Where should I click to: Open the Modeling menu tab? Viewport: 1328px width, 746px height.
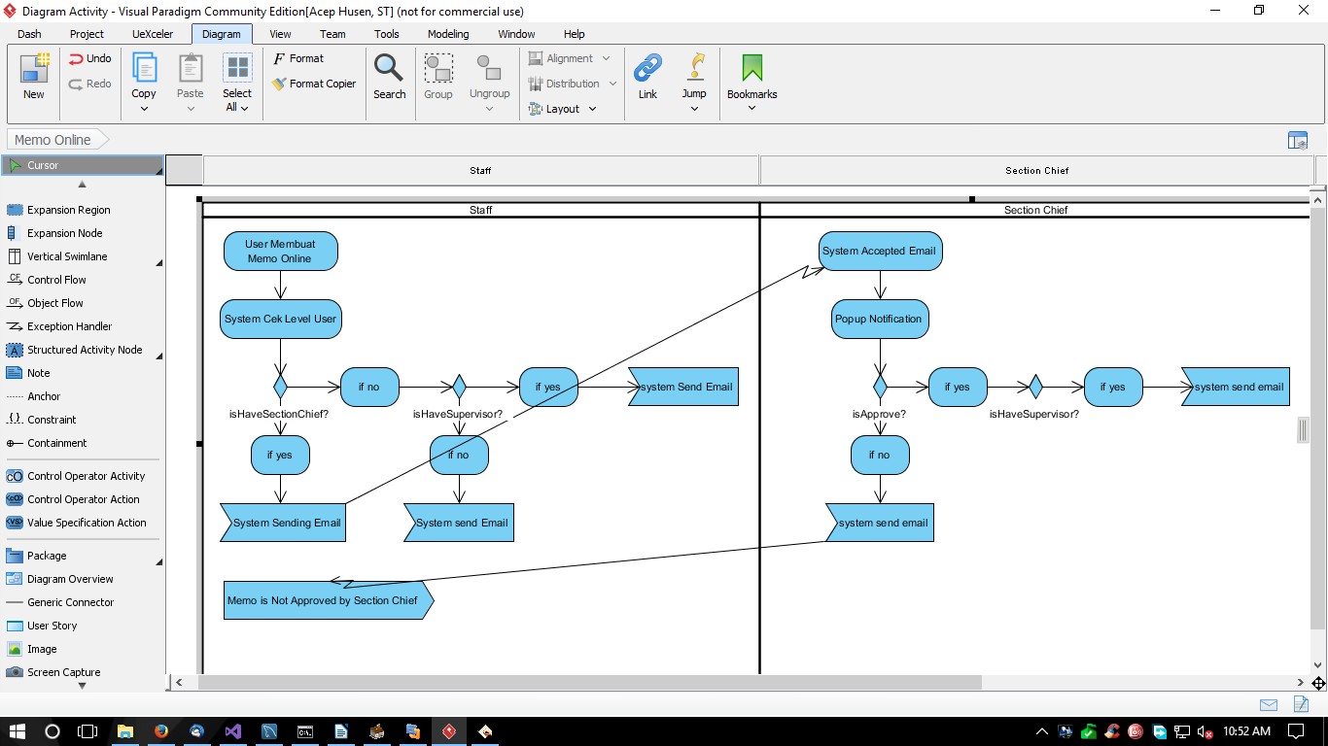tap(448, 34)
